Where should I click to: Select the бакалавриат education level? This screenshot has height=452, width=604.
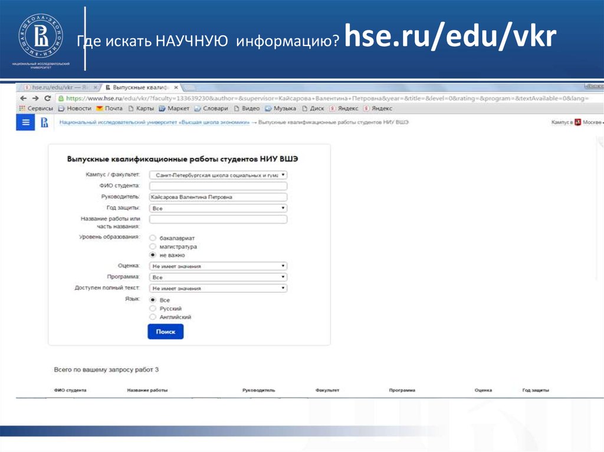pyautogui.click(x=153, y=239)
